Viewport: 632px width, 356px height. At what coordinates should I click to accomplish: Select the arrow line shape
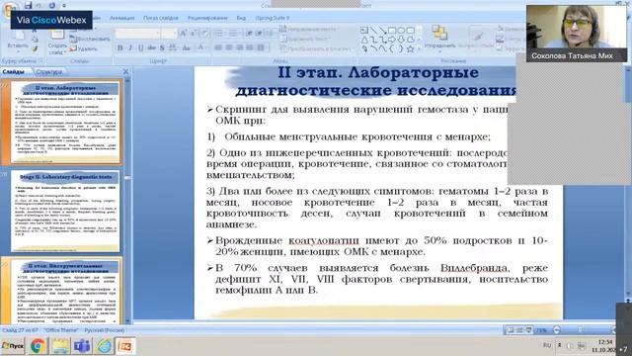pos(382,31)
